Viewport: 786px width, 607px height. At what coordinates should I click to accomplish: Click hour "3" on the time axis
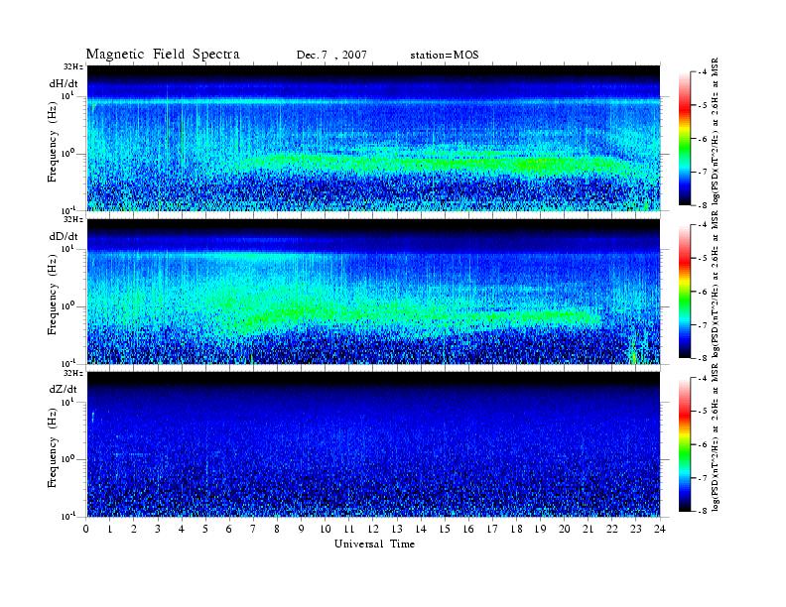pos(158,529)
